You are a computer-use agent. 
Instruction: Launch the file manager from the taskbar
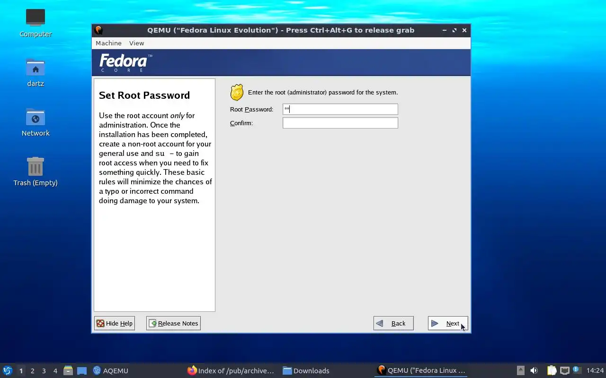(68, 370)
